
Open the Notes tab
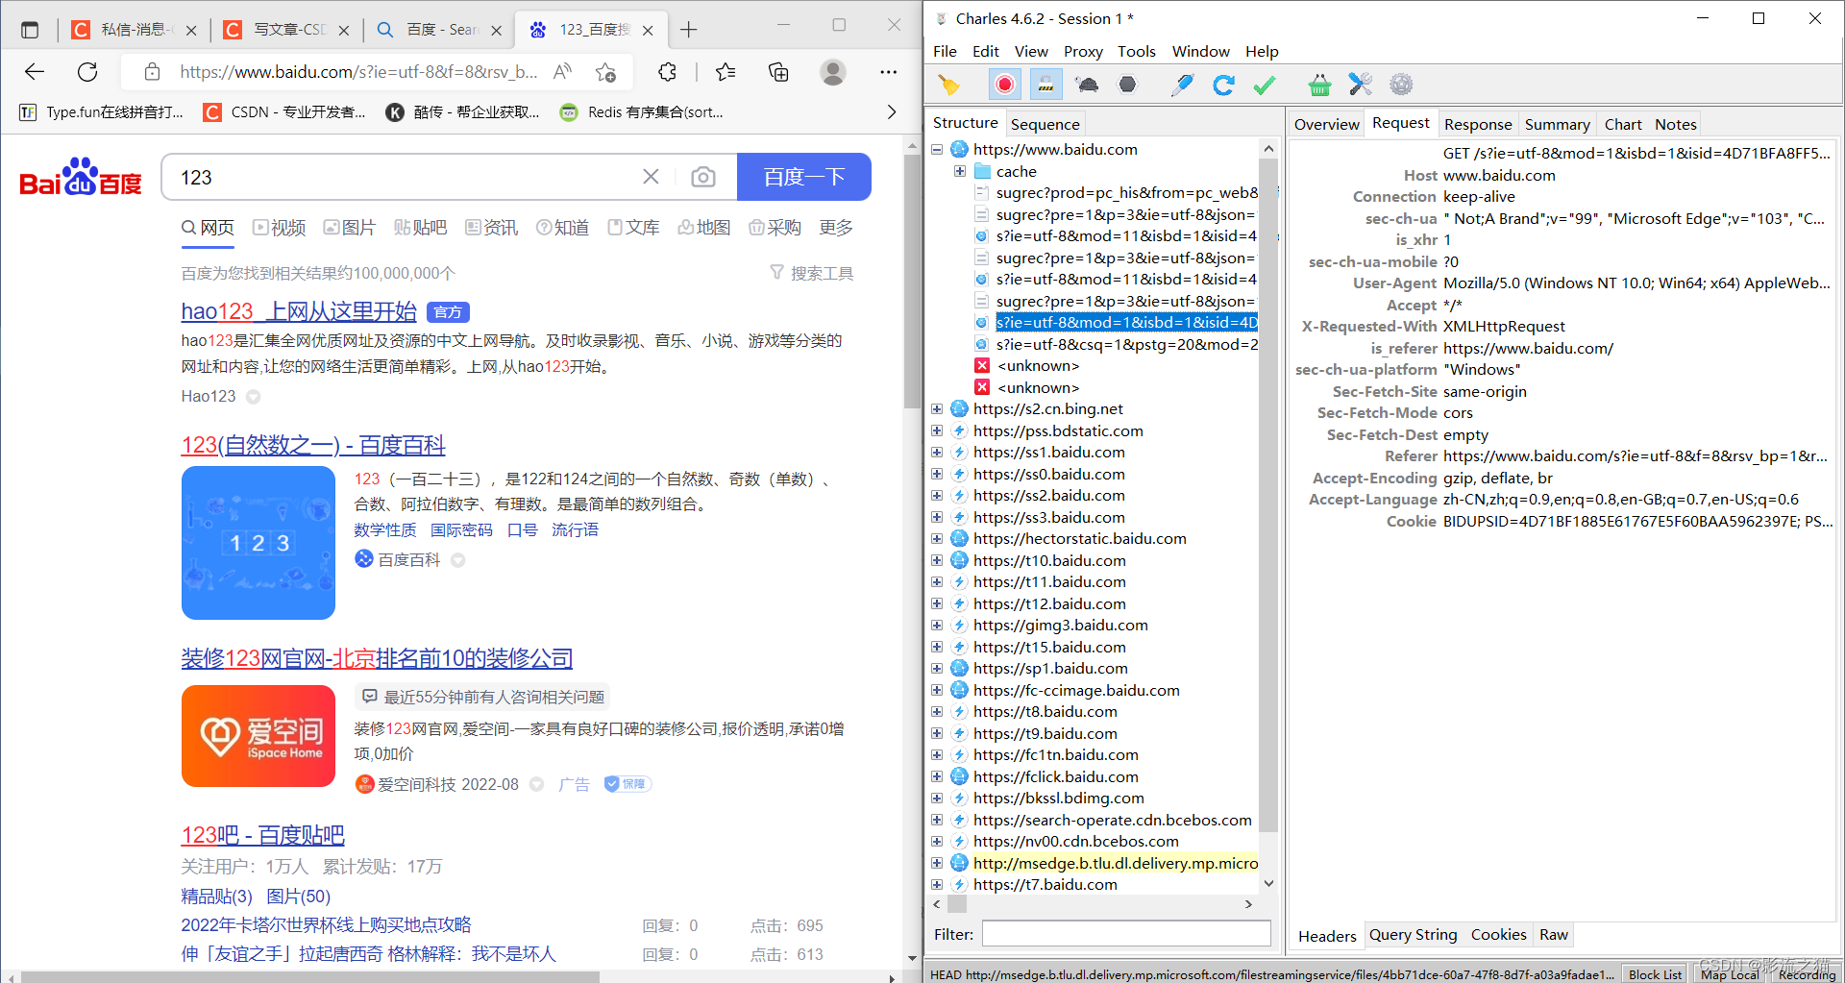(x=1675, y=124)
